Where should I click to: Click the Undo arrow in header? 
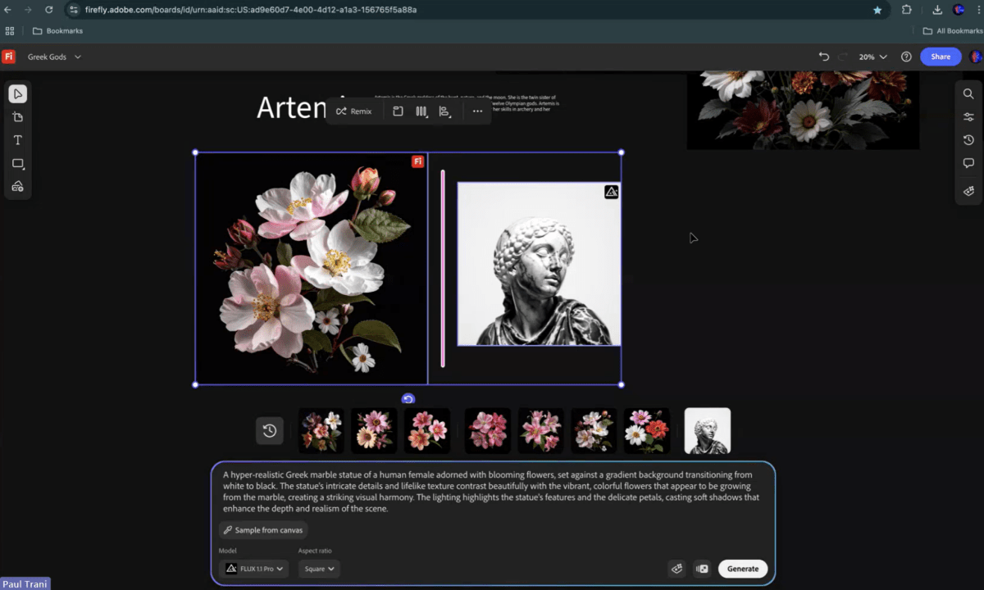(824, 57)
